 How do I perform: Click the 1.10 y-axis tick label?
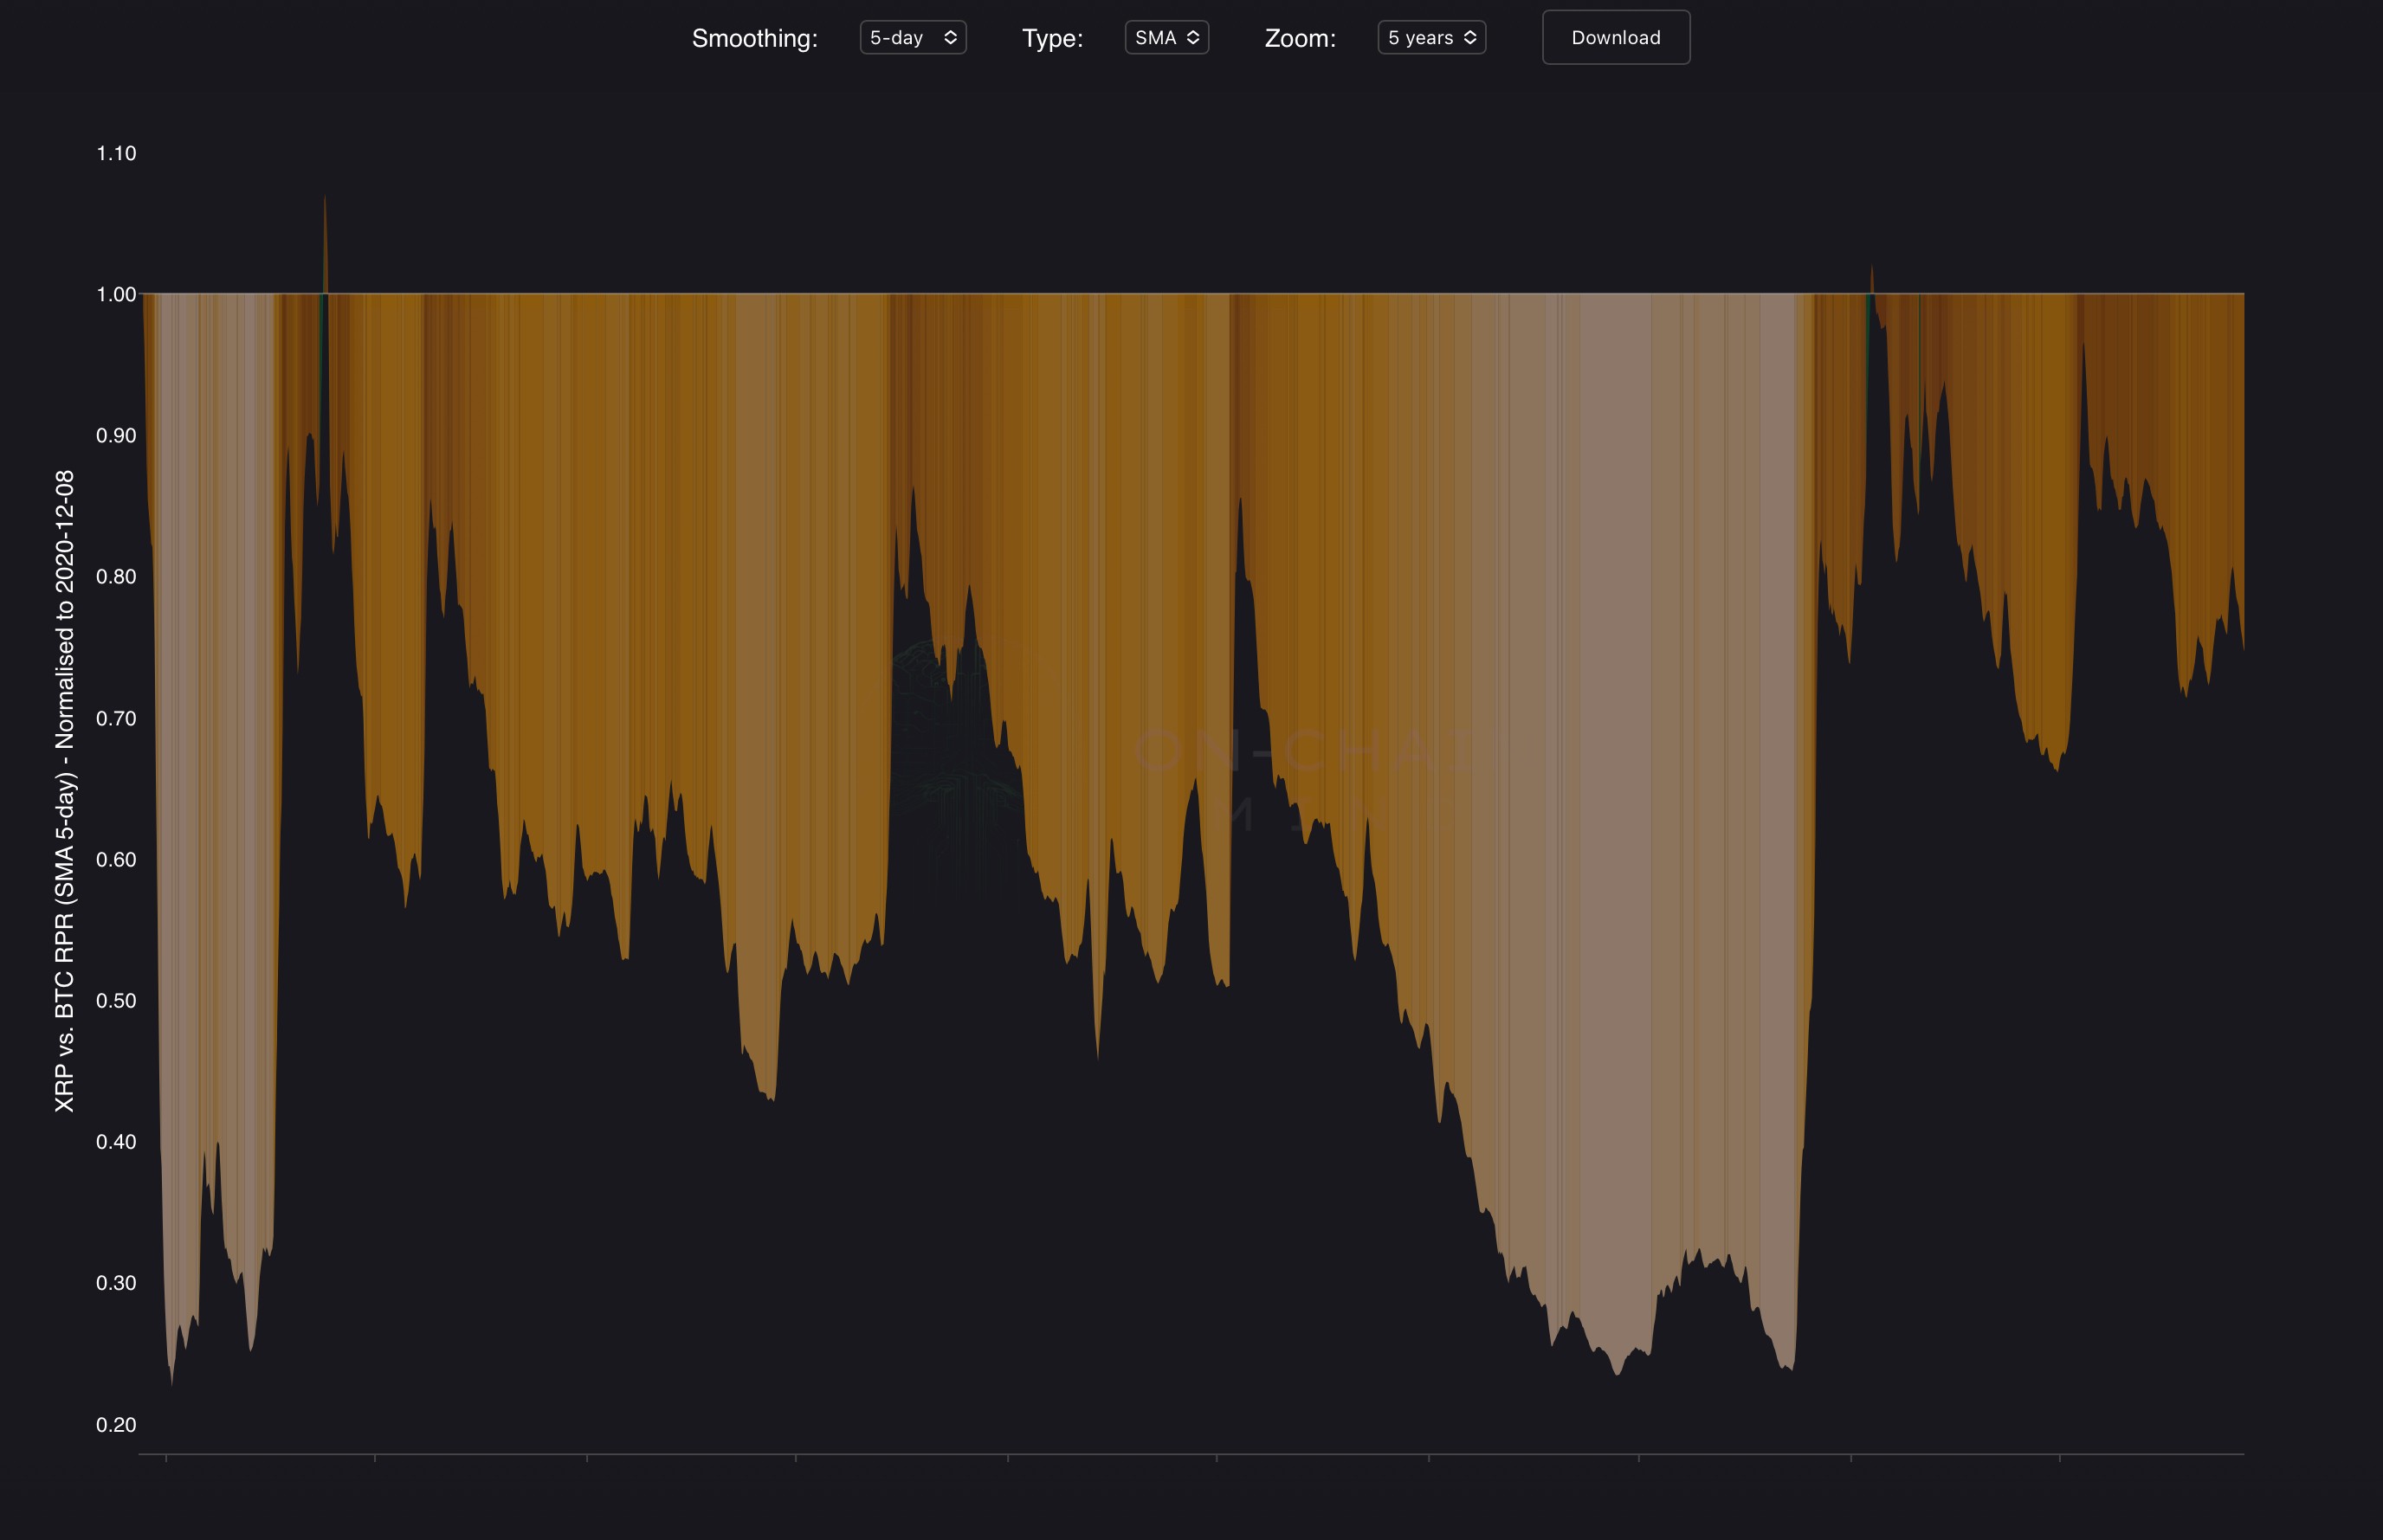116,153
